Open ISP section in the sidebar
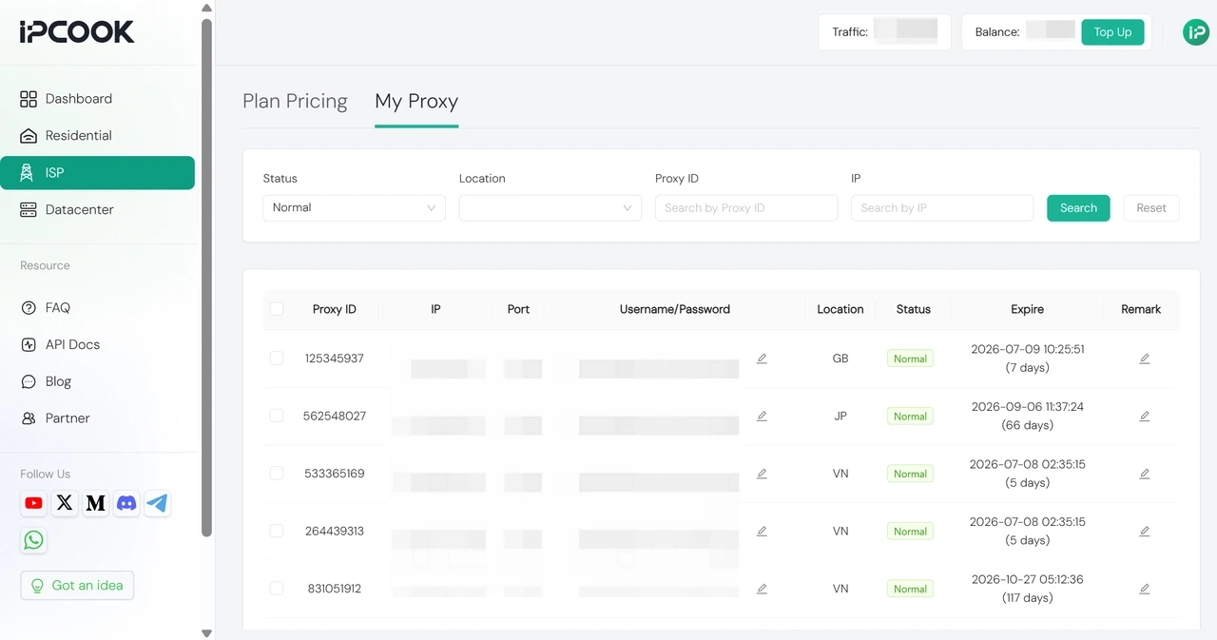This screenshot has height=640, width=1217. point(97,173)
